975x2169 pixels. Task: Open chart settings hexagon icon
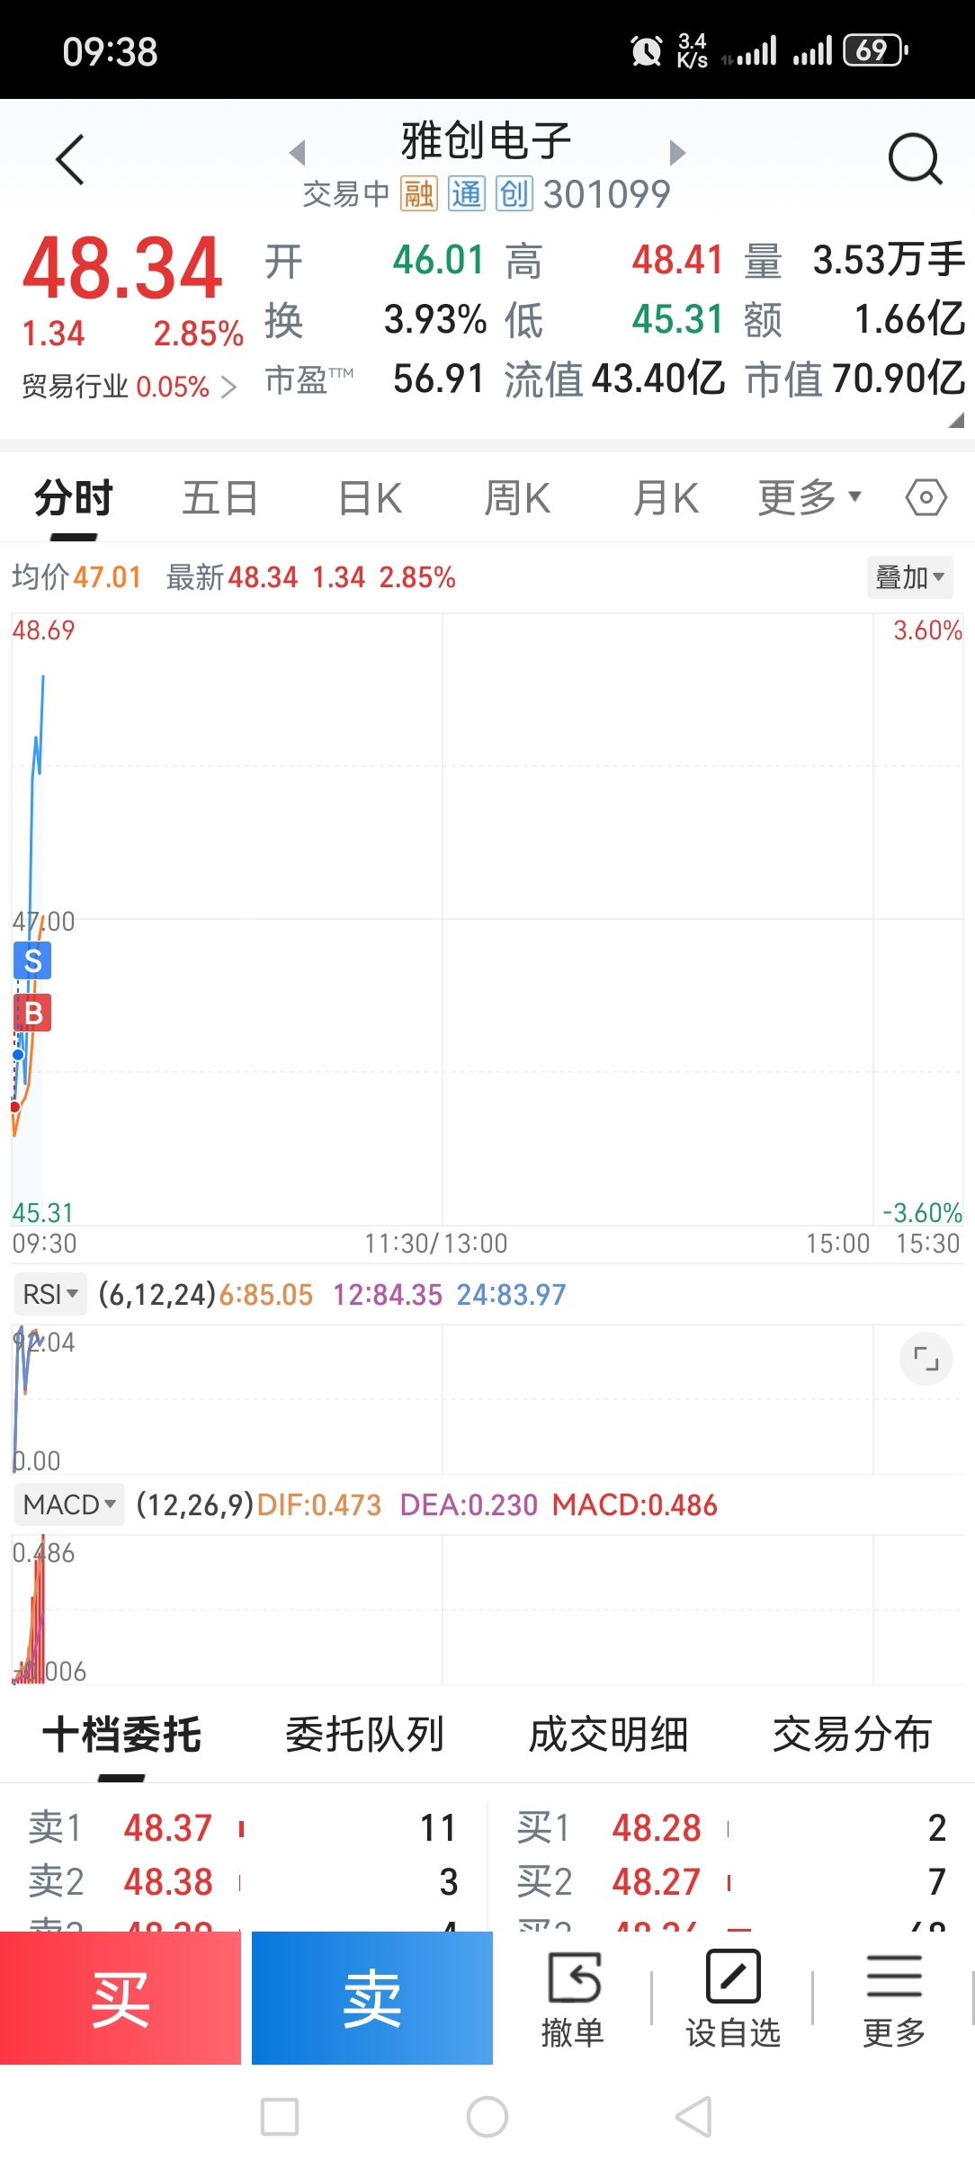926,497
